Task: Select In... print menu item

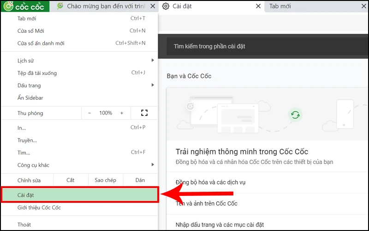Action: pos(79,128)
